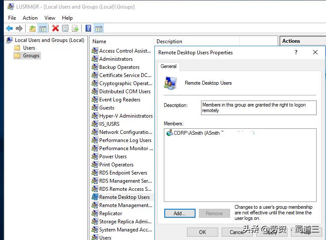The height and width of the screenshot is (240, 326).
Task: Click highlighted Remote Desktop Users row
Action: click(122, 197)
